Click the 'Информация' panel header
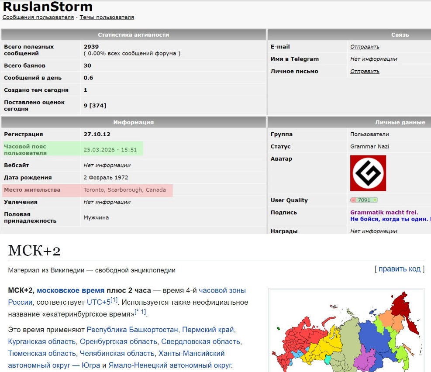Image resolution: width=431 pixels, height=372 pixels. click(x=134, y=122)
